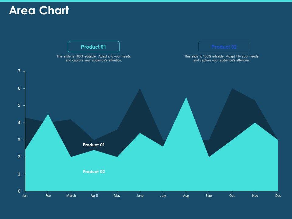The height and width of the screenshot is (219, 292).
Task: Select the March x-axis label
Action: (71, 196)
